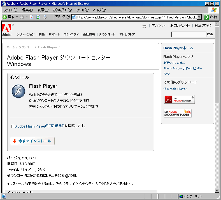221x200 pixels.
Task: Click the vertical scrollbar thumb
Action: point(217,65)
